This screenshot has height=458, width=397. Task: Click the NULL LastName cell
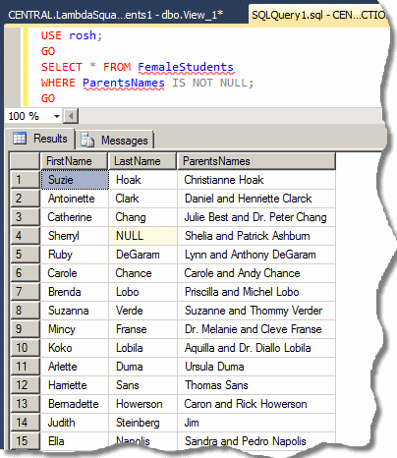142,236
